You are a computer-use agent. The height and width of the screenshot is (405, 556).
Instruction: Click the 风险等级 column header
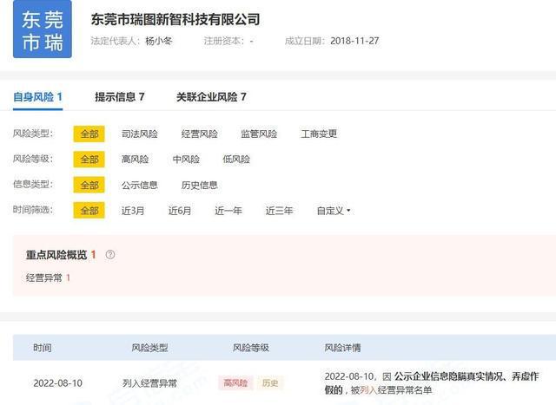click(x=251, y=348)
